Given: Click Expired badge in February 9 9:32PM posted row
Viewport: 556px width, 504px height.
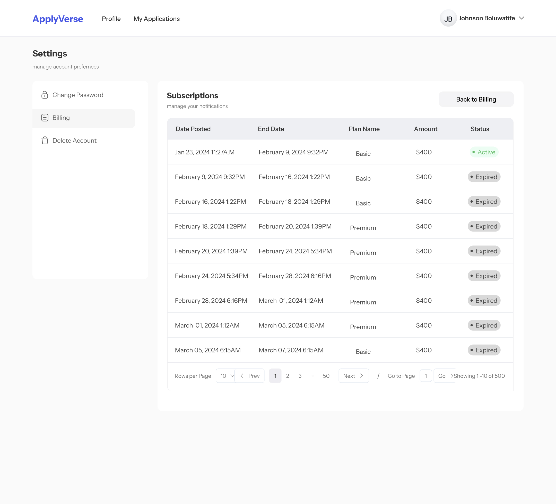Looking at the screenshot, I should tap(484, 177).
